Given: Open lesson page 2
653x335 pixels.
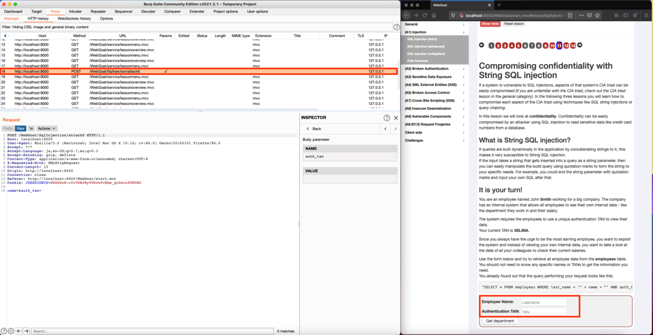Looking at the screenshot, I should [x=498, y=46].
